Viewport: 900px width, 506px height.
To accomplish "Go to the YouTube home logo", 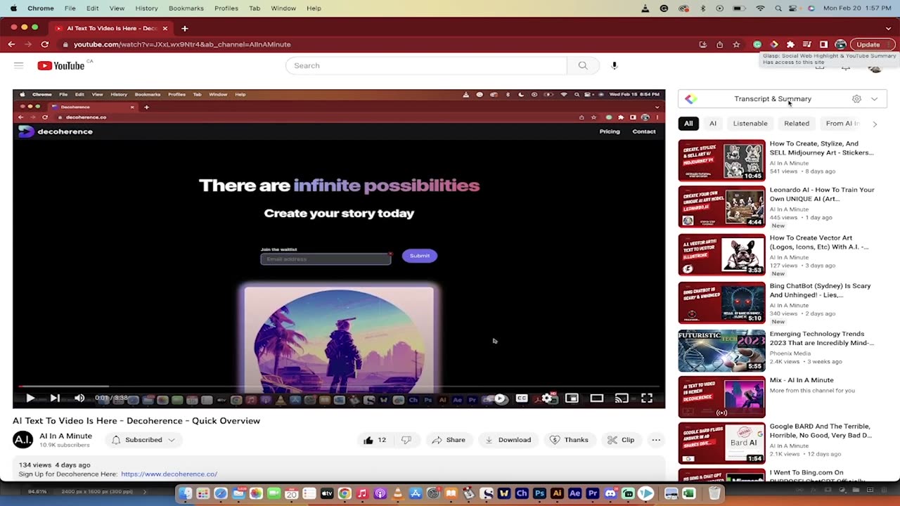I will [x=61, y=65].
